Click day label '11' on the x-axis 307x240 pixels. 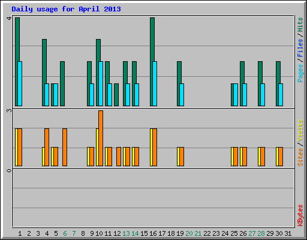point(108,233)
